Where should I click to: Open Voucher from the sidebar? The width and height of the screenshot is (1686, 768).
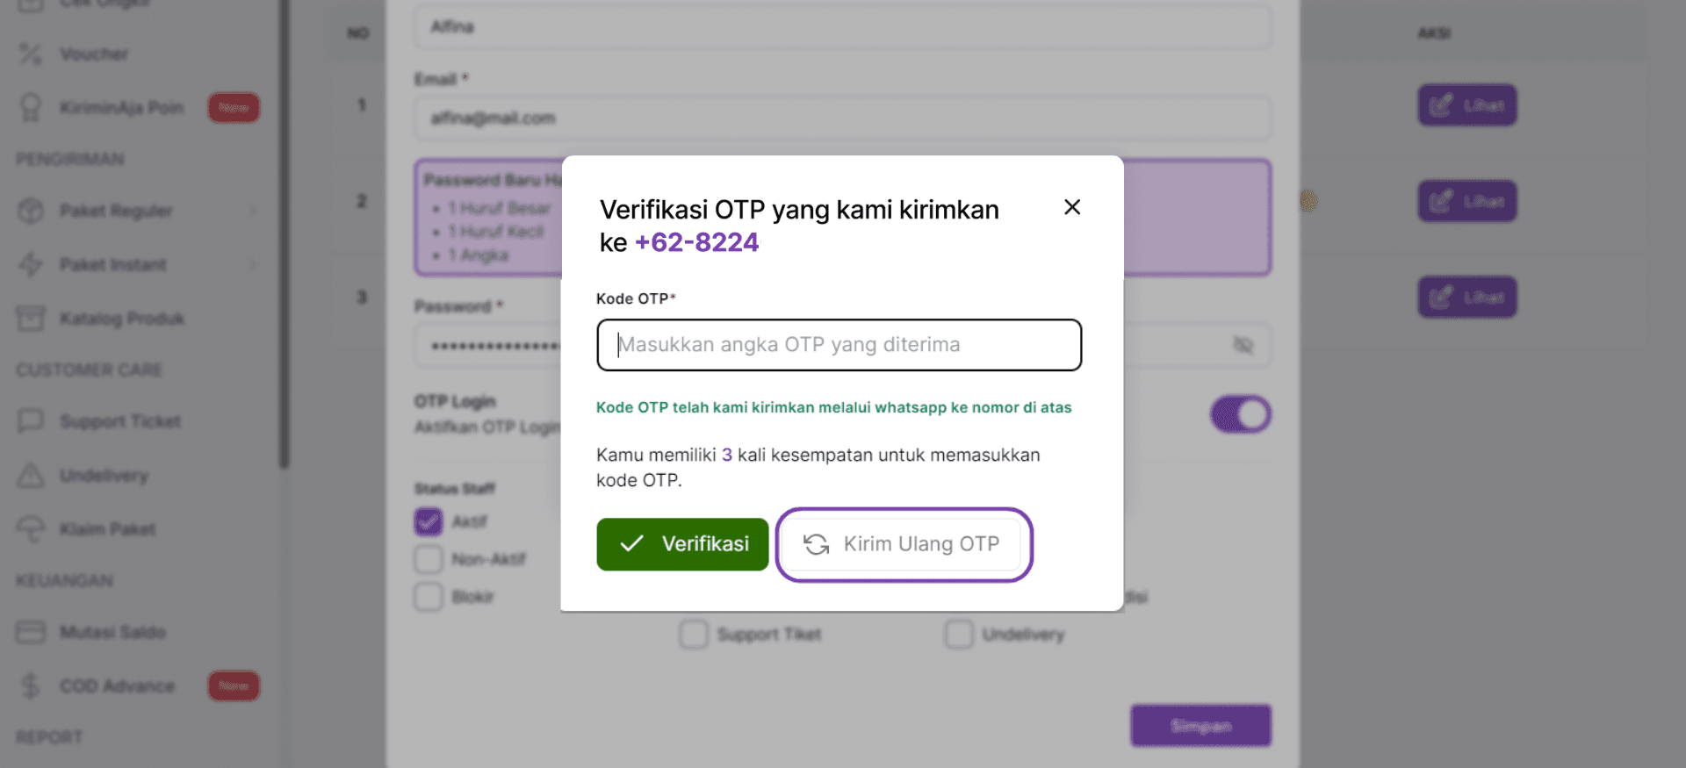click(94, 54)
